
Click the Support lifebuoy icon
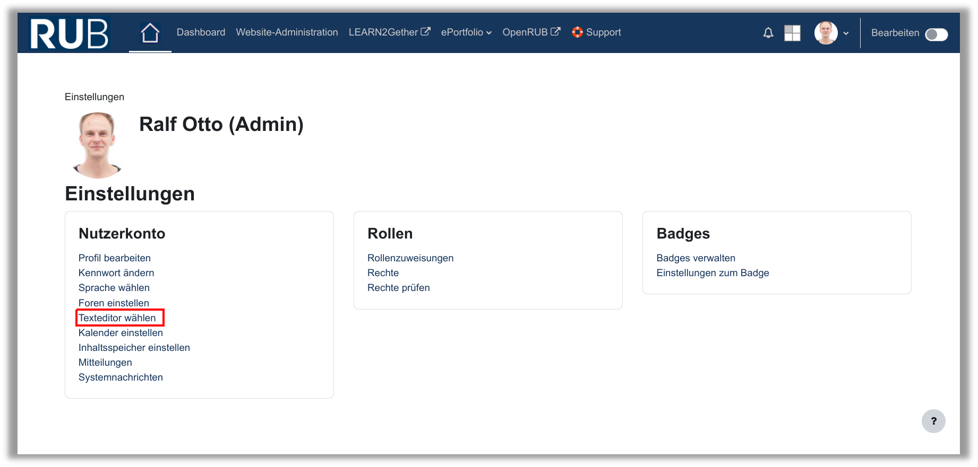577,32
